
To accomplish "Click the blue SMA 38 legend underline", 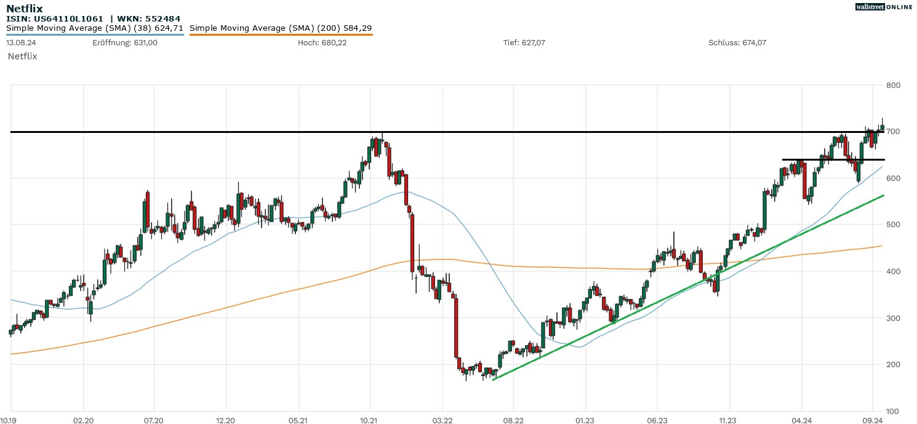I will [x=95, y=34].
